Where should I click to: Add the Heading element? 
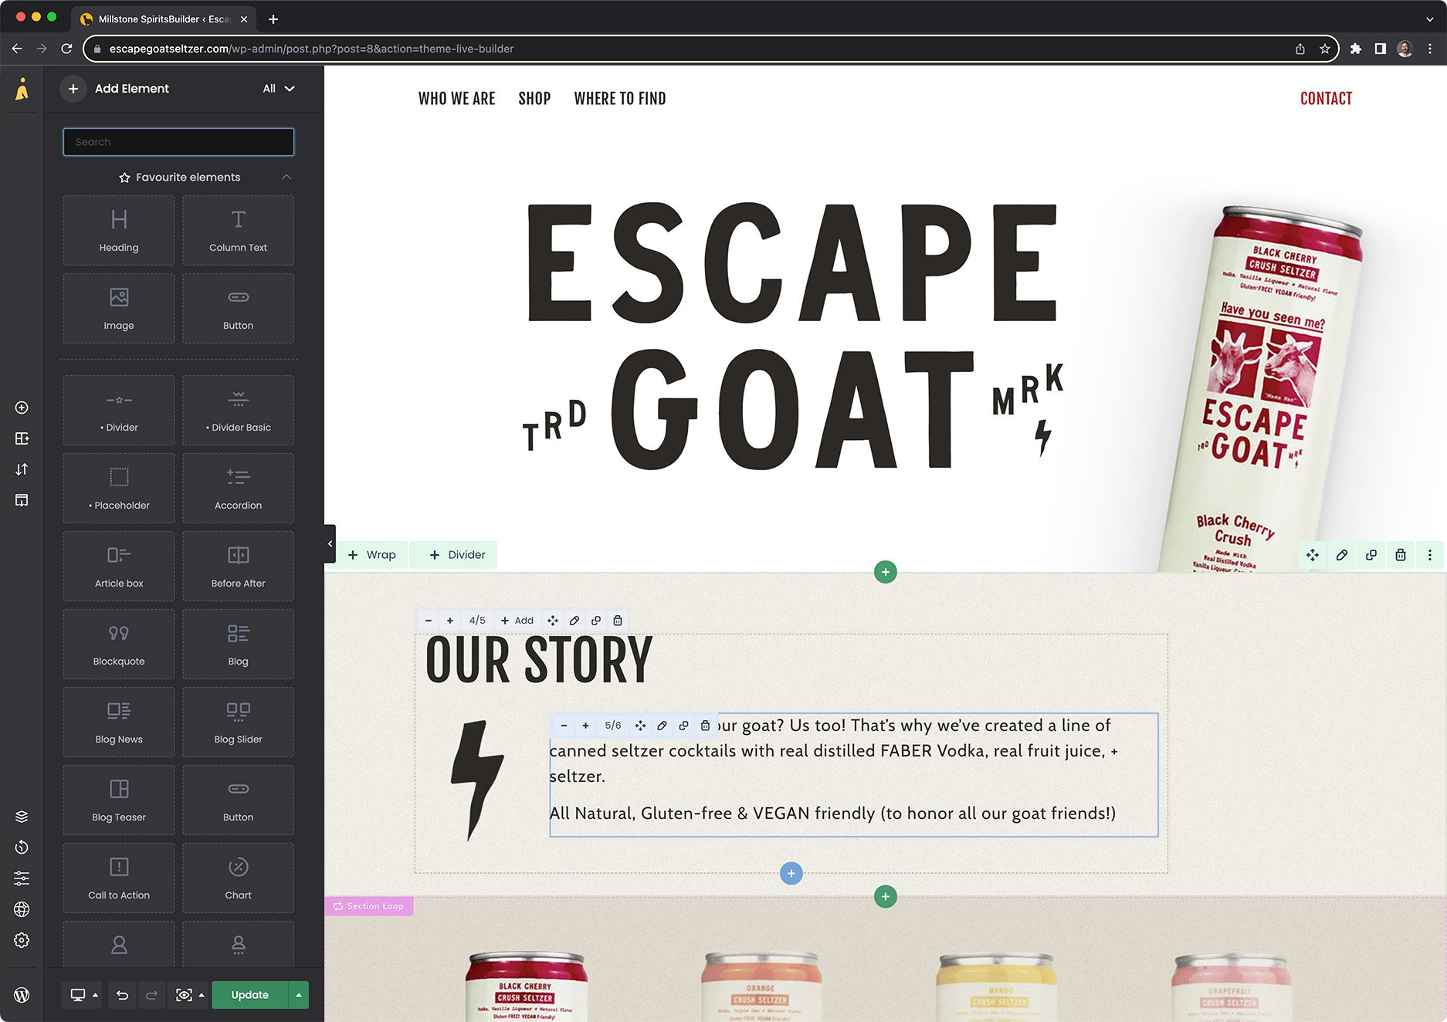[119, 230]
